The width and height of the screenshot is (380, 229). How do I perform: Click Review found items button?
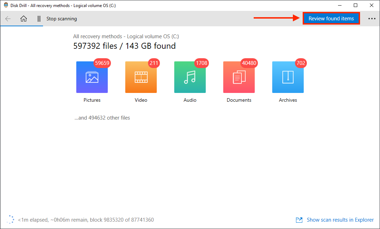(x=331, y=19)
